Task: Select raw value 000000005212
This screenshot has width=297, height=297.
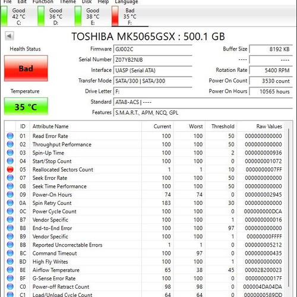Action: (263, 245)
